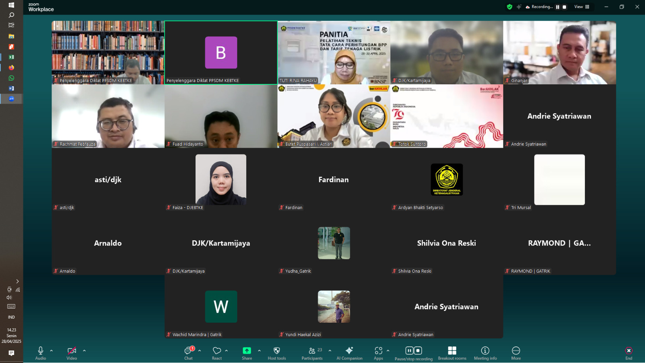645x363 pixels.
Task: Stop recording in the top indicator
Action: coord(564,7)
